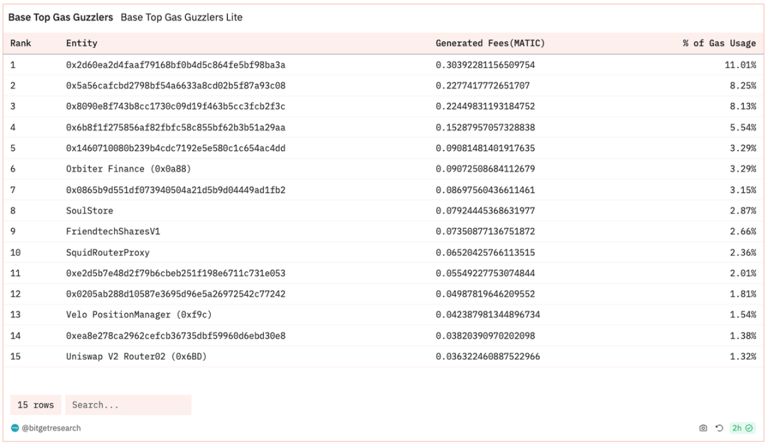This screenshot has width=768, height=446.
Task: Select entity 0xe2d5b7e48d2f79b6cbeb251f198e6711c731e053
Action: pos(176,273)
